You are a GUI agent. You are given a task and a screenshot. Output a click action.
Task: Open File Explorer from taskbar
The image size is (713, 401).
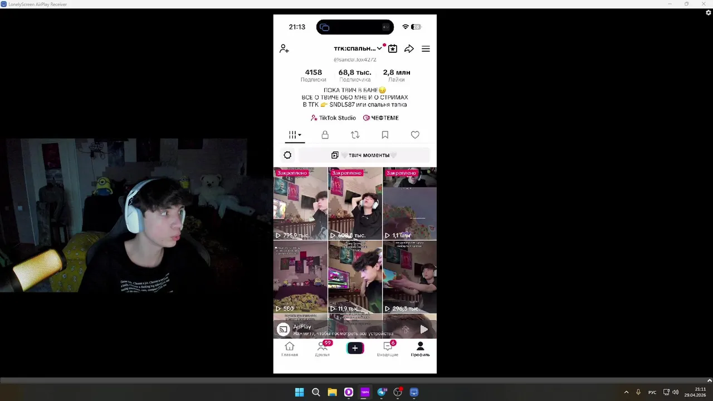[332, 392]
